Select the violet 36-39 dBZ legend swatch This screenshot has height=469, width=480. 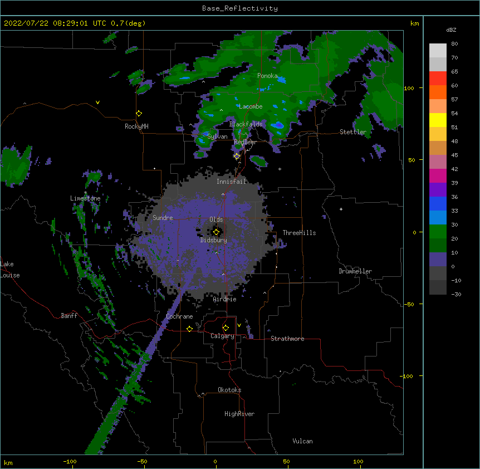438,190
